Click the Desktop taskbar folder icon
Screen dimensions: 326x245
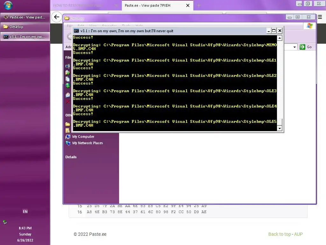click(6, 27)
